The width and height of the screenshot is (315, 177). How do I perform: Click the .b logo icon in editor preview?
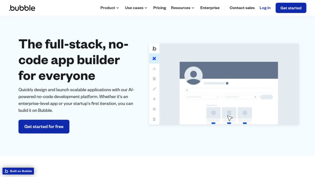154,49
